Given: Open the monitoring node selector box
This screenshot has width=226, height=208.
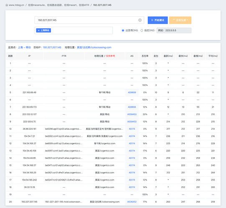Looking at the screenshot, I should [x=74, y=30].
